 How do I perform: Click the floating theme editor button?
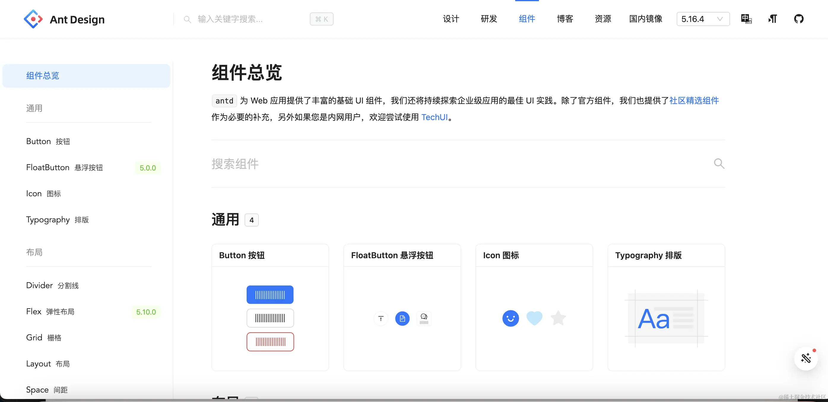coord(805,358)
